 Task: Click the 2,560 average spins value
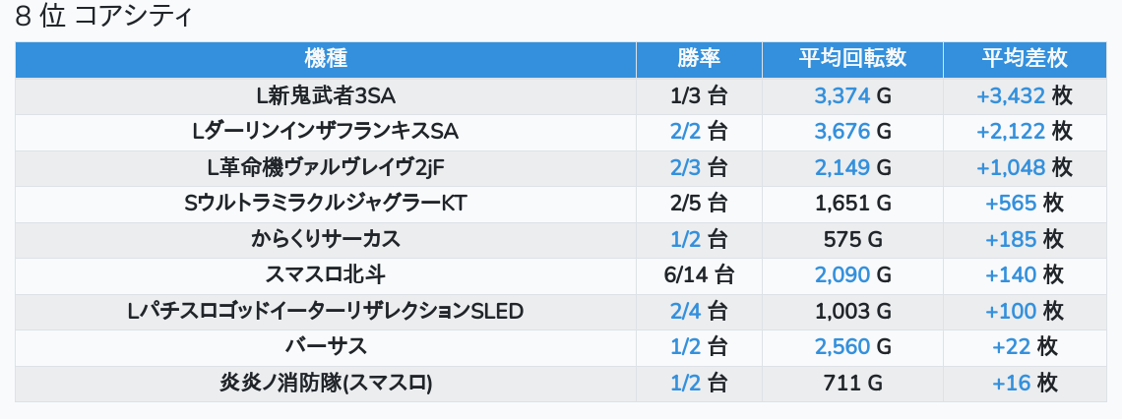[x=841, y=346]
